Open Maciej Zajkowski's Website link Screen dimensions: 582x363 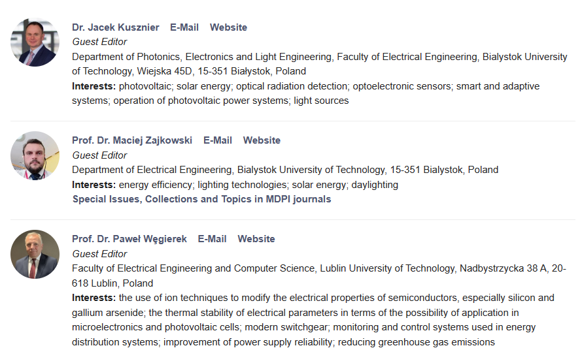[x=262, y=140]
